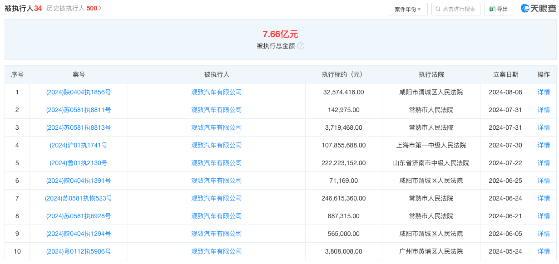Click 上海市第一中级人民法院 court cell
The height and width of the screenshot is (264, 559).
[431, 145]
